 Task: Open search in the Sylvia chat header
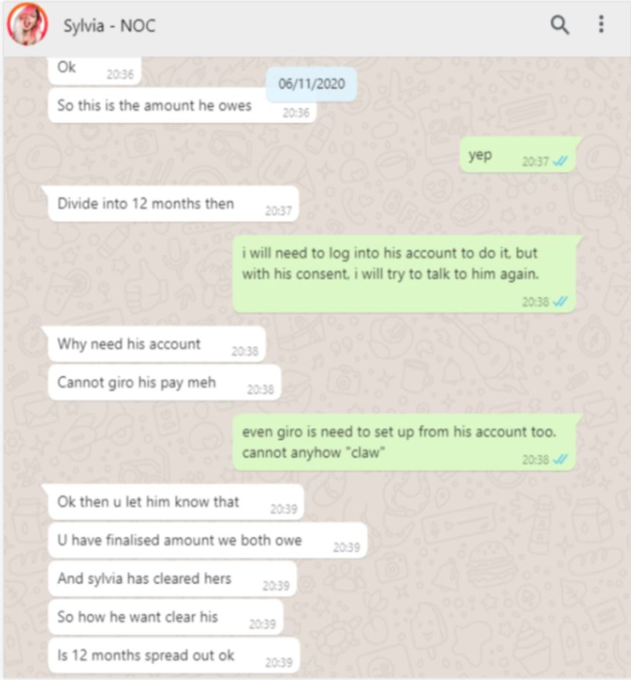(x=559, y=25)
